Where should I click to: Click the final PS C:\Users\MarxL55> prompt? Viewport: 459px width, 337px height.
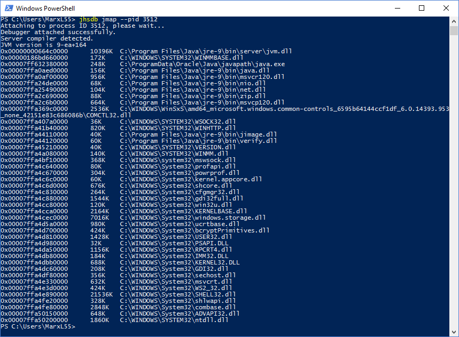click(x=38, y=327)
